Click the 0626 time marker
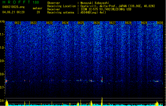The width and height of the screenshot is (166, 106). point(97,23)
